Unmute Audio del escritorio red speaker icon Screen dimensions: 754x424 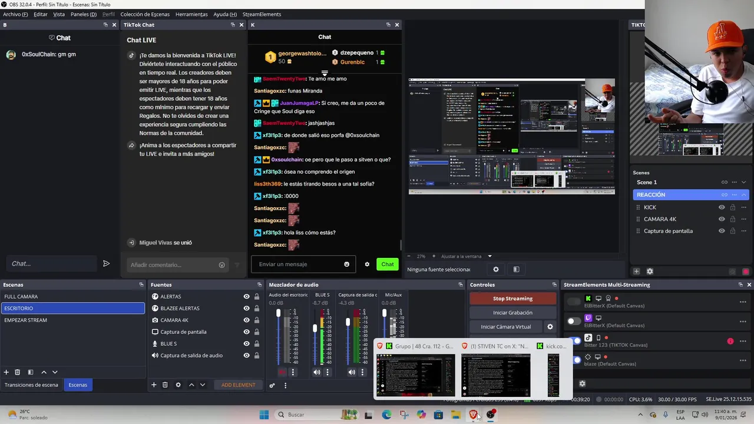[282, 372]
